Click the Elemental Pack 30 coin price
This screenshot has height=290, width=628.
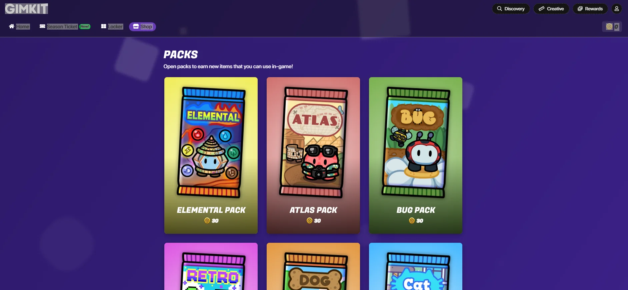tap(211, 220)
